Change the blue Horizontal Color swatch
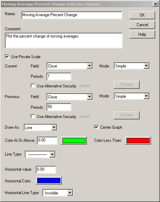 (49, 180)
